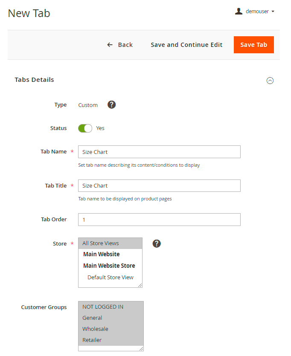
Task: Choose General in Customer Groups
Action: click(x=93, y=318)
